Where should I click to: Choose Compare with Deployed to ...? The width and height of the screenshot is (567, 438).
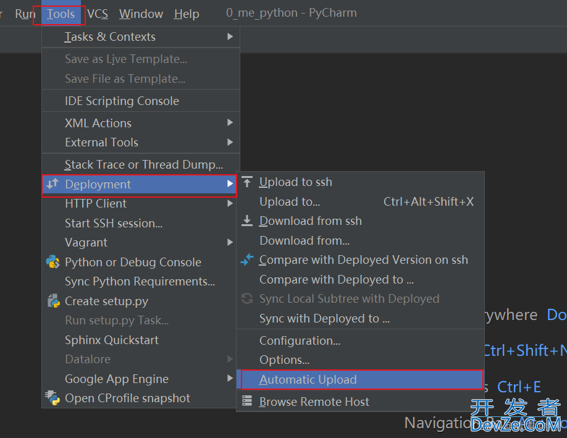(360, 279)
